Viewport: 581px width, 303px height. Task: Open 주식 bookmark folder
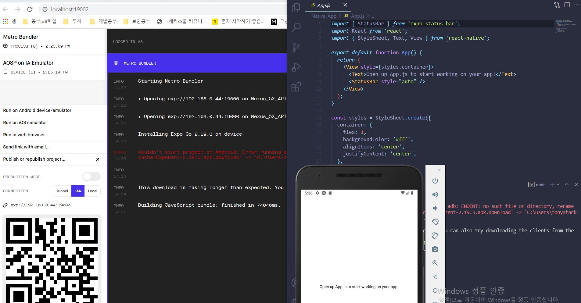click(x=72, y=21)
